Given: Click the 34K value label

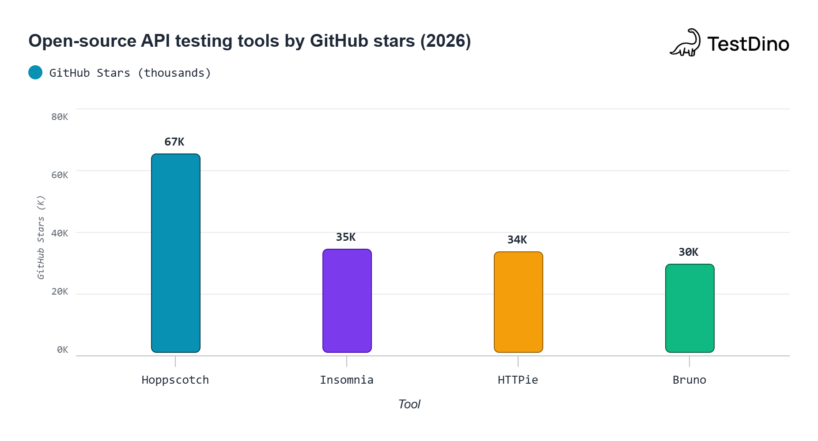Looking at the screenshot, I should pyautogui.click(x=517, y=240).
